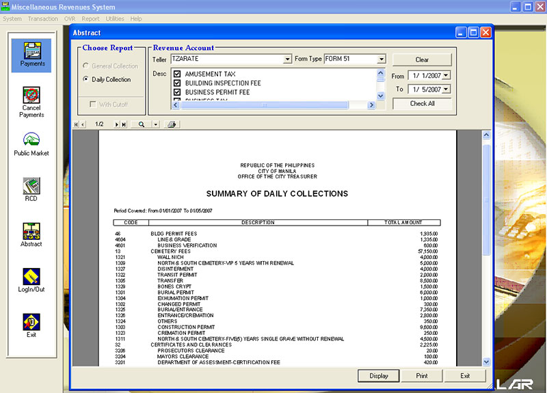Click description list scroll left arrow
Screen dimensions: 547x393
(x=176, y=105)
